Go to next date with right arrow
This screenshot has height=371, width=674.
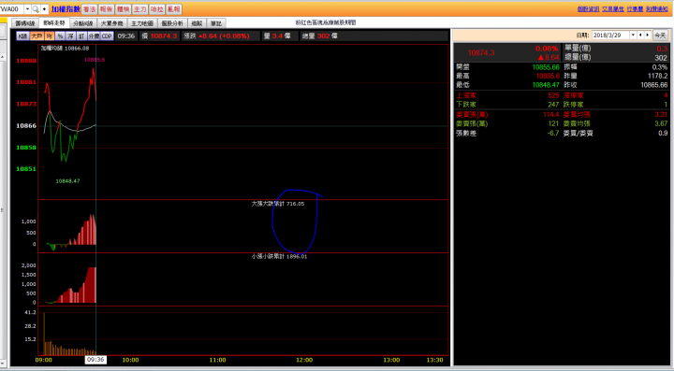(x=648, y=36)
